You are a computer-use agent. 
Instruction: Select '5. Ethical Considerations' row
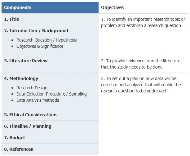(50, 115)
